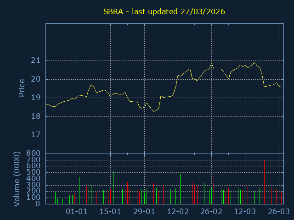Click the Price axis label
This screenshot has width=294, height=220.
pyautogui.click(x=22, y=88)
